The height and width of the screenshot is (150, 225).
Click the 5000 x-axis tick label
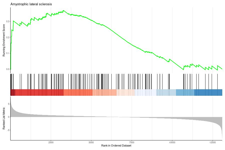click(91, 142)
